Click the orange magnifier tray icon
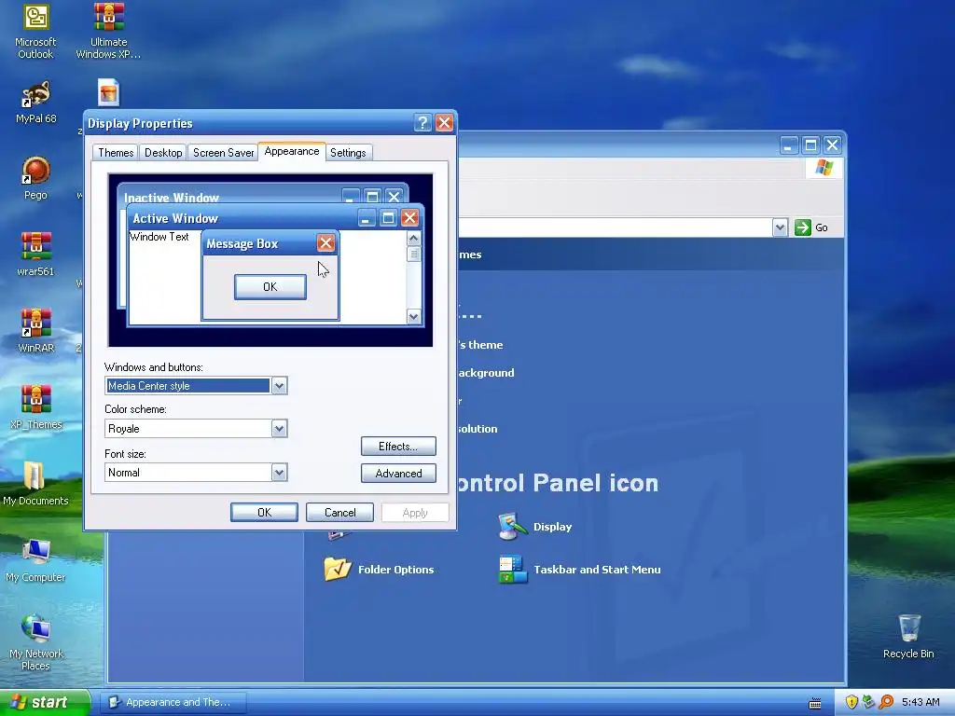 (x=886, y=702)
